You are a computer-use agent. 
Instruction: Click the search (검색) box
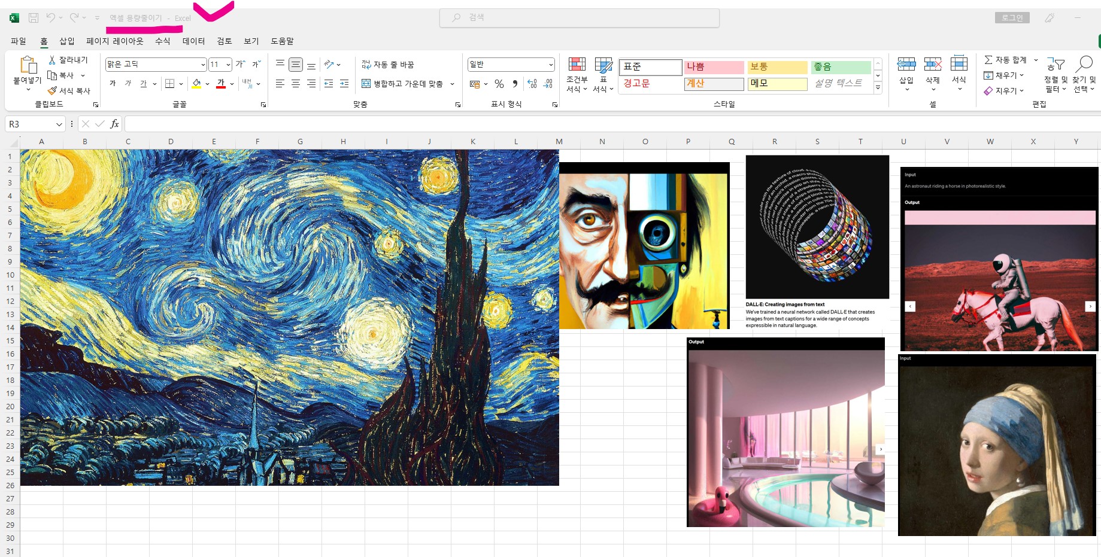click(580, 18)
